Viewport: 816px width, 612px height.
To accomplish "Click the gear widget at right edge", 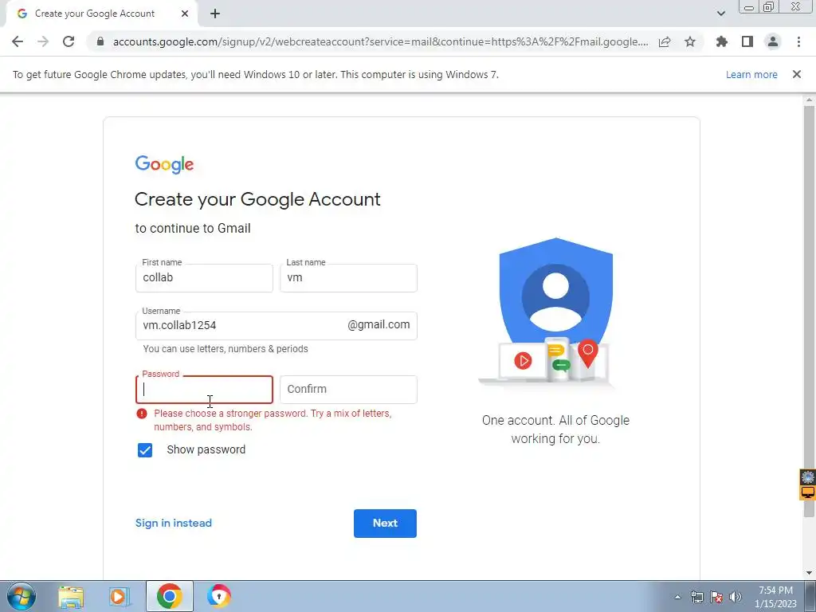I will pyautogui.click(x=808, y=477).
